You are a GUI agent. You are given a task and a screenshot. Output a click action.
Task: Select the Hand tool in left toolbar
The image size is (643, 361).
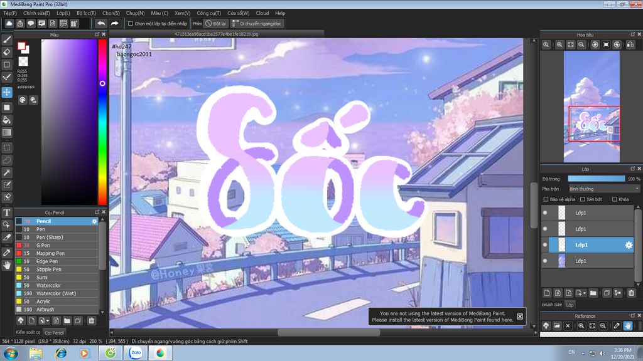coord(7,265)
